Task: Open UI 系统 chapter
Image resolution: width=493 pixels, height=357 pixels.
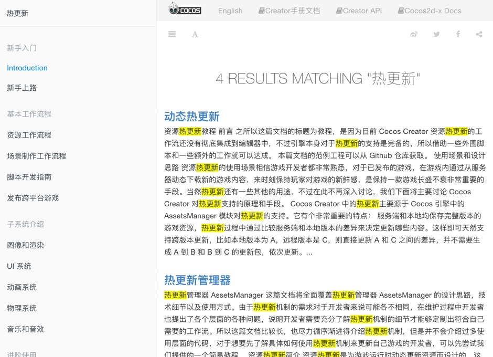Action: (19, 266)
